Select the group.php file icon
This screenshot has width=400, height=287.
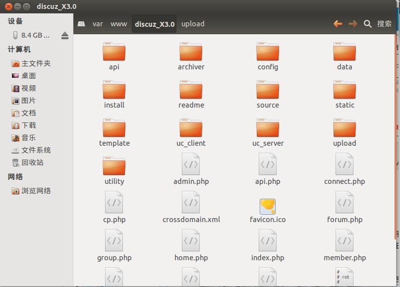(x=114, y=240)
